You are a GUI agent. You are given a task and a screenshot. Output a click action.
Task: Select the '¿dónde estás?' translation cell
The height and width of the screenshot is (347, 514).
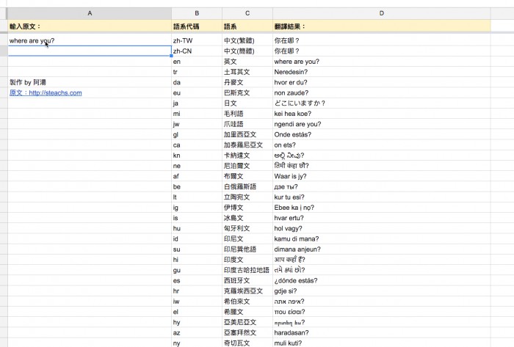pyautogui.click(x=382, y=280)
